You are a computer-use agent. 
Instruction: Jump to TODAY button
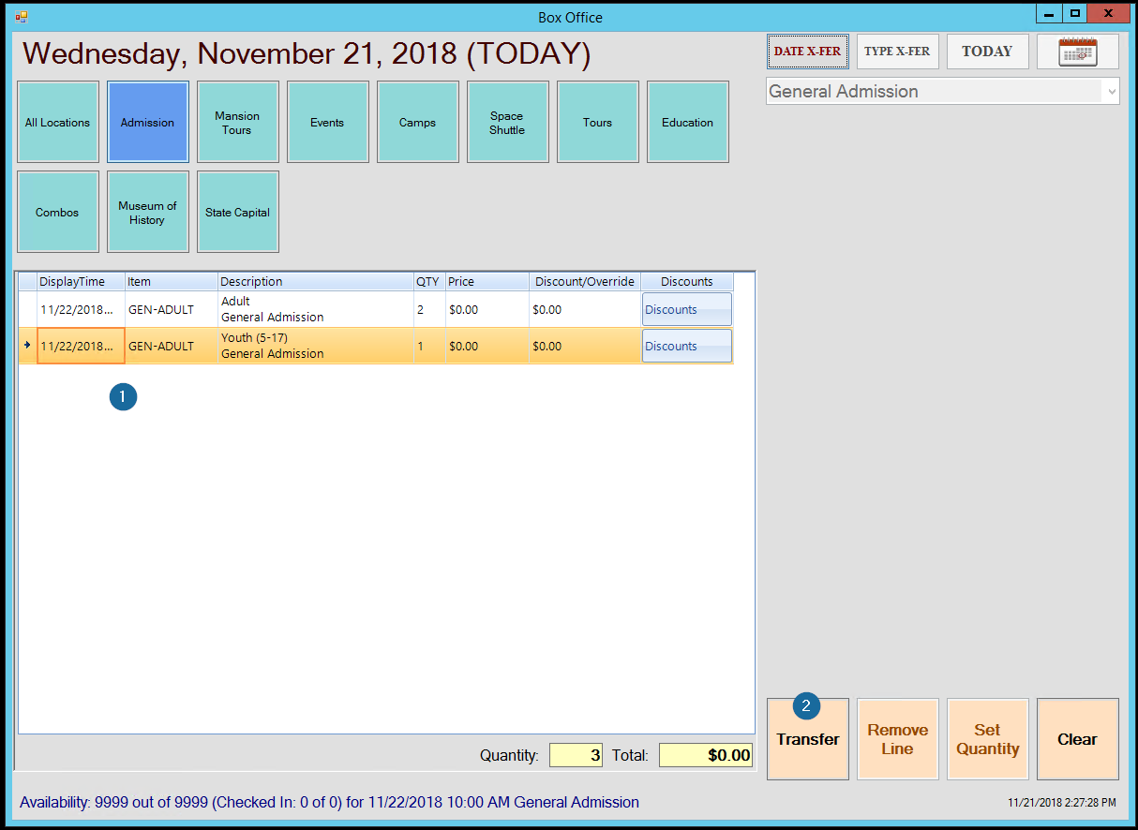tap(988, 52)
